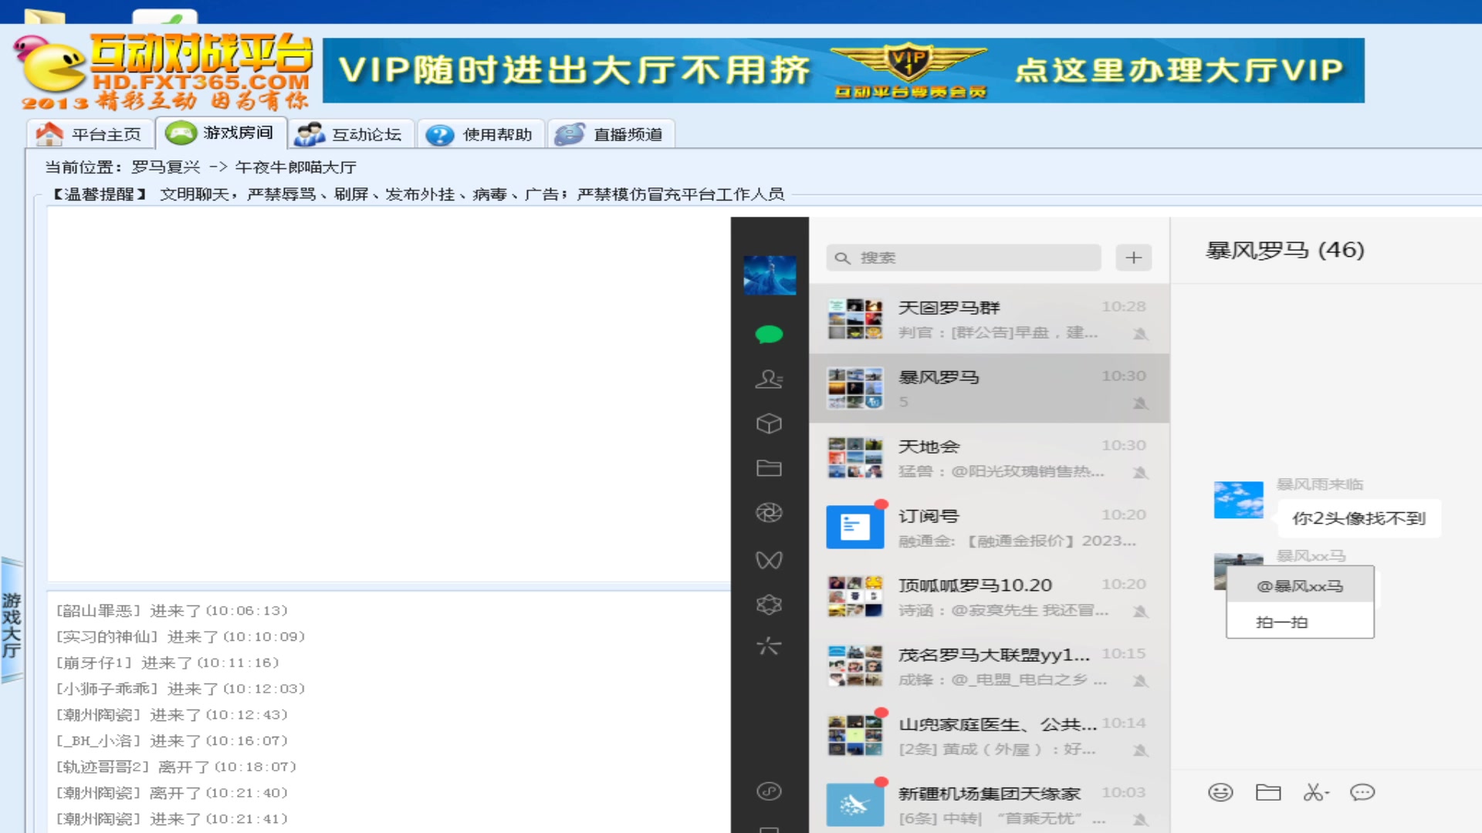Switch to the 互动论坛 tab

(351, 134)
